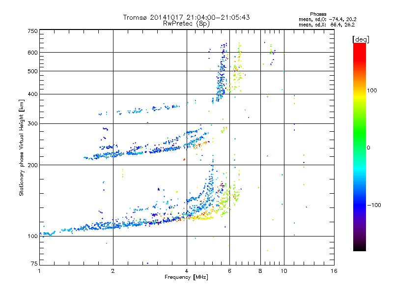Viewport: 393px width, 295px height.
Task: Click the x-axis tick label '6'
Action: coord(229,271)
